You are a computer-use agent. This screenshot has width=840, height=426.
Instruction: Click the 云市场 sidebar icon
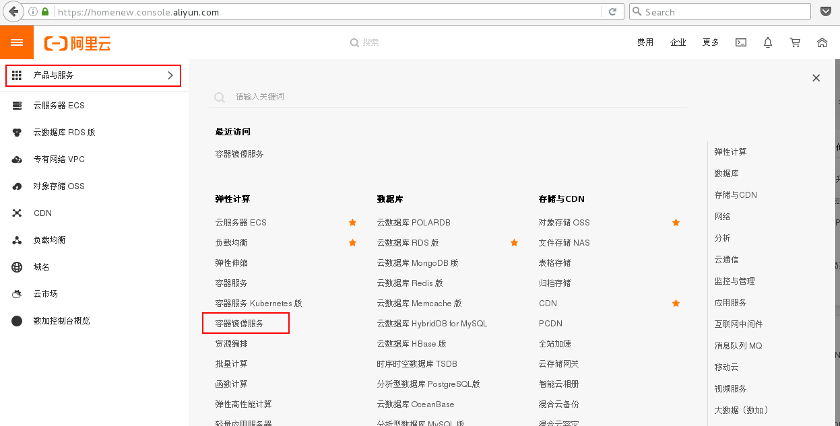point(18,294)
